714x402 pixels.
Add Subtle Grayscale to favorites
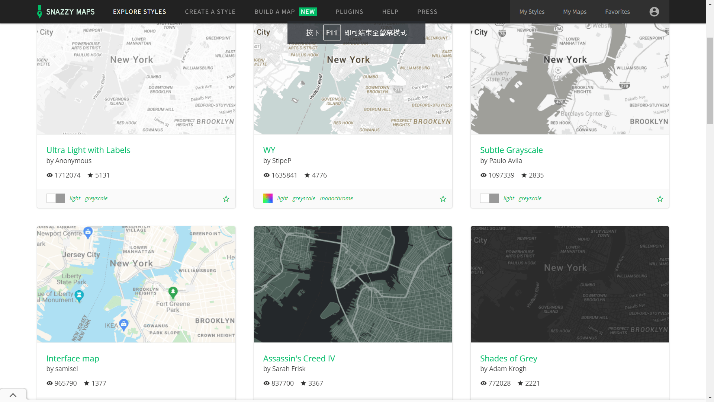click(x=660, y=199)
